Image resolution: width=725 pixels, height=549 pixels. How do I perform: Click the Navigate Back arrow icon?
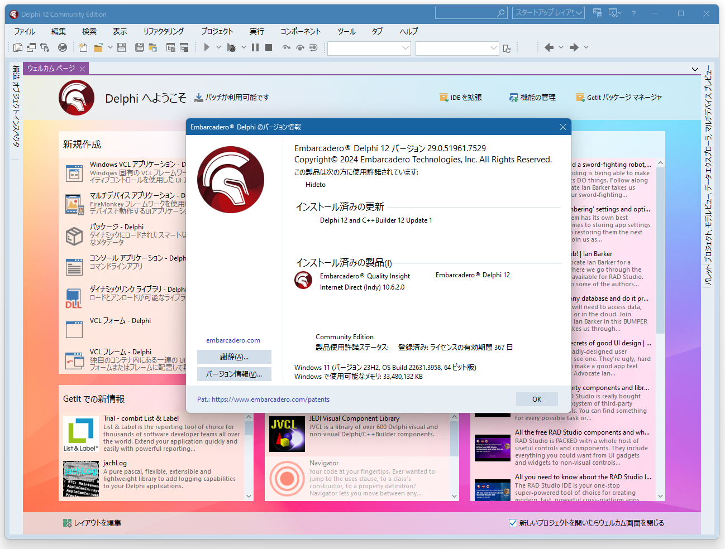[548, 47]
